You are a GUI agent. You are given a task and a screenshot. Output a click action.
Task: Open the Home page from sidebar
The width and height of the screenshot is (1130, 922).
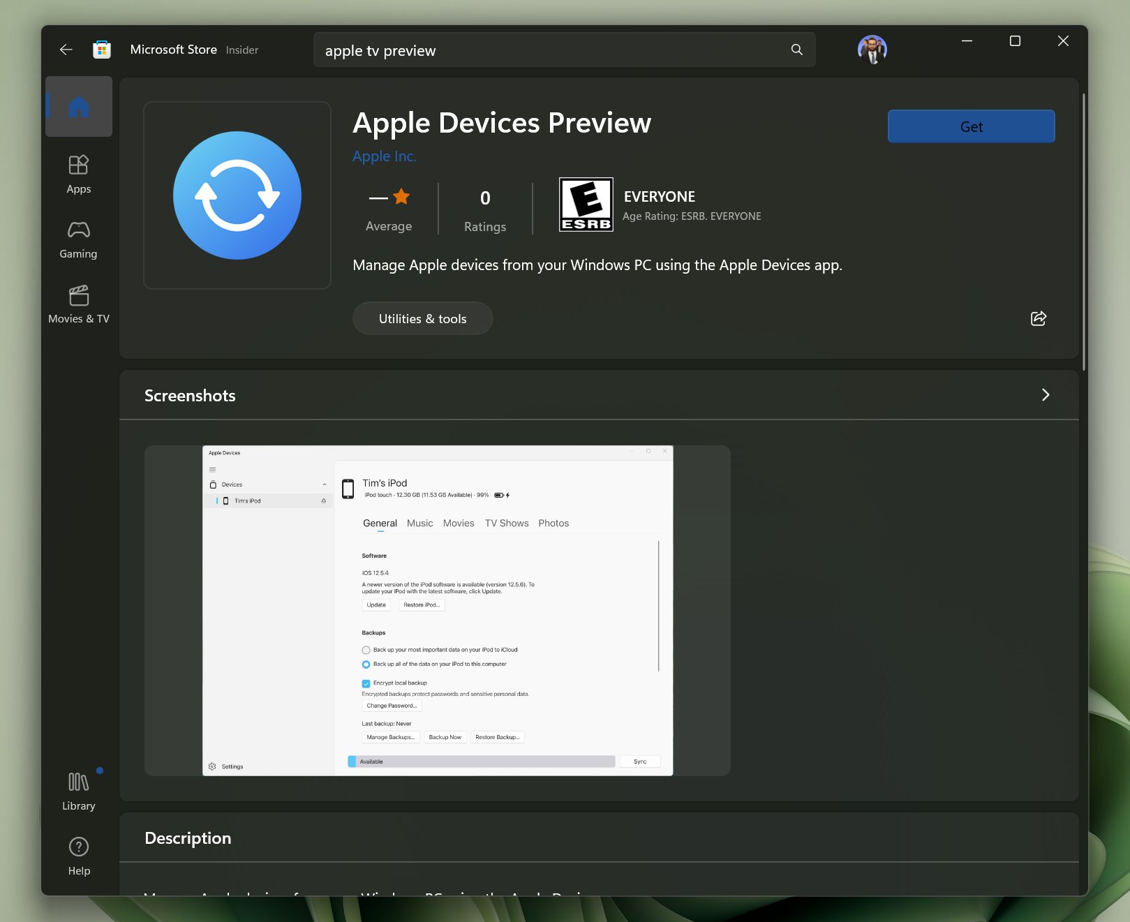(x=79, y=107)
